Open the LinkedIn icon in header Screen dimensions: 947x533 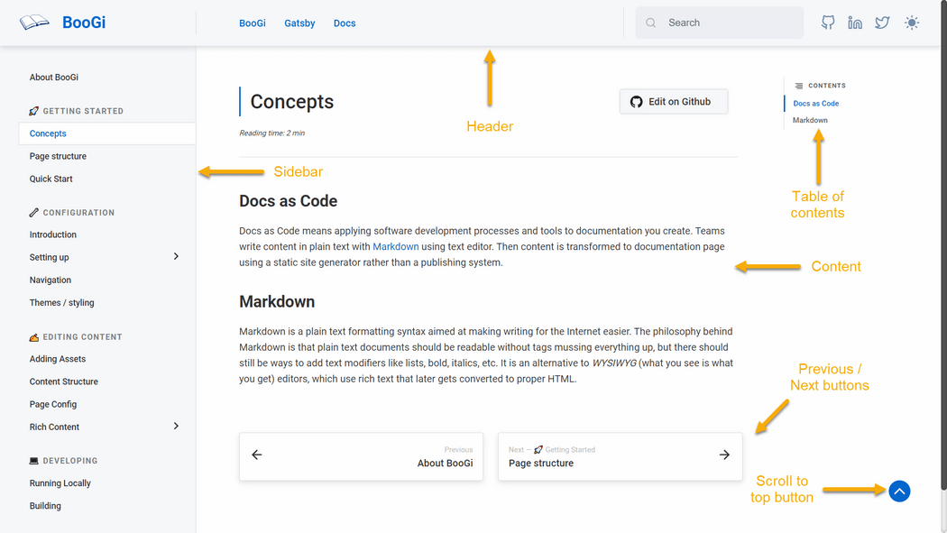coord(855,23)
